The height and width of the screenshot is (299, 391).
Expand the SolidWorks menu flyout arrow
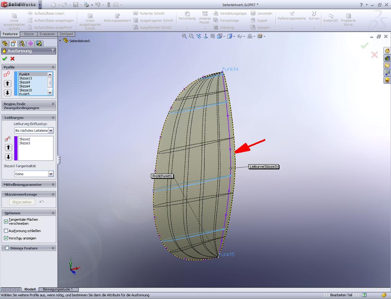(x=40, y=5)
